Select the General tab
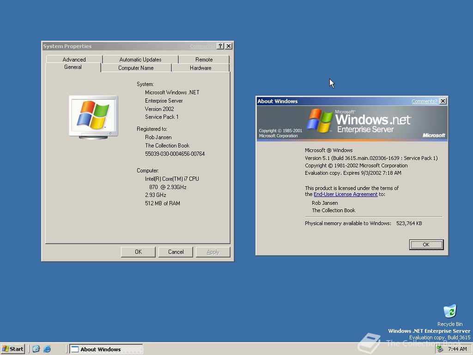 click(x=73, y=67)
